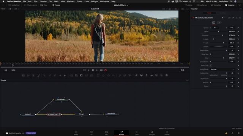243x136 pixels.
Task: Add a Color Corrector node from toolbar
Action: click(44, 76)
